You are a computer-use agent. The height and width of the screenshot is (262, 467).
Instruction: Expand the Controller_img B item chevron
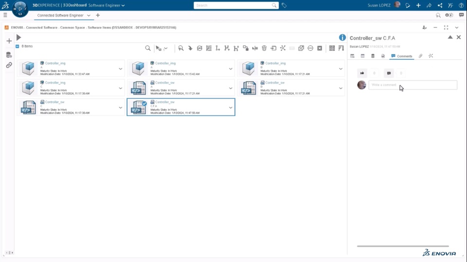pyautogui.click(x=341, y=69)
